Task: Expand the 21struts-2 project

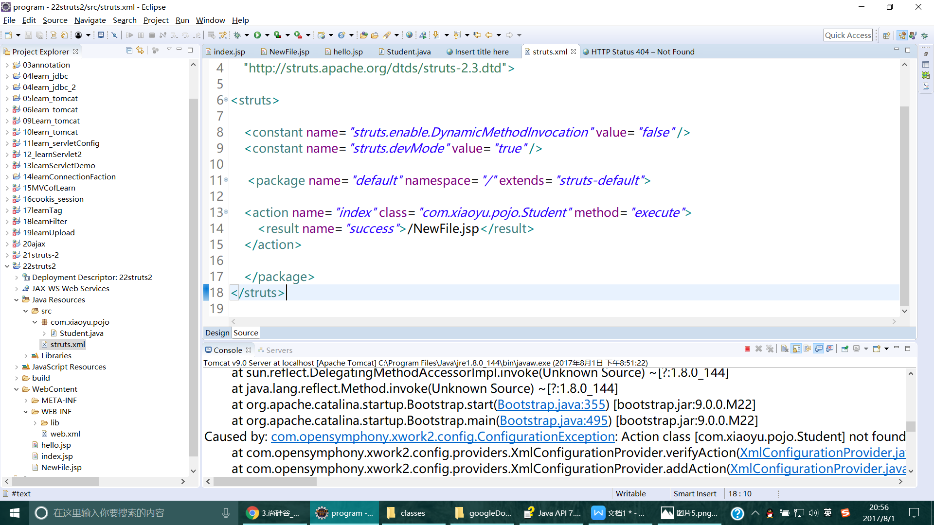Action: 7,255
